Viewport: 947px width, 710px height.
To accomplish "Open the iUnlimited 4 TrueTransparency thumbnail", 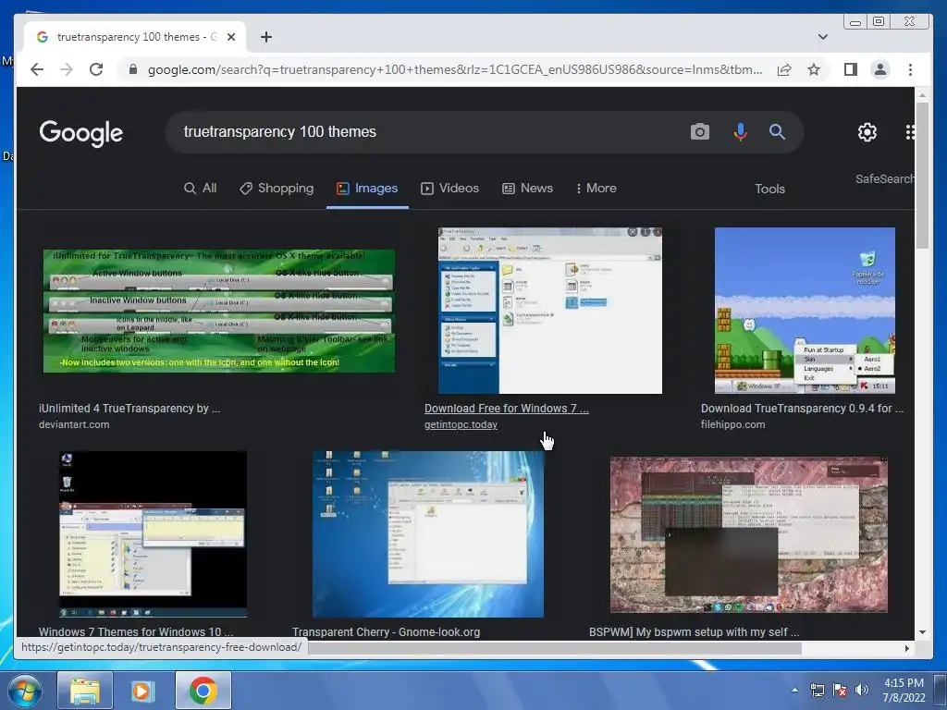I will (x=219, y=311).
